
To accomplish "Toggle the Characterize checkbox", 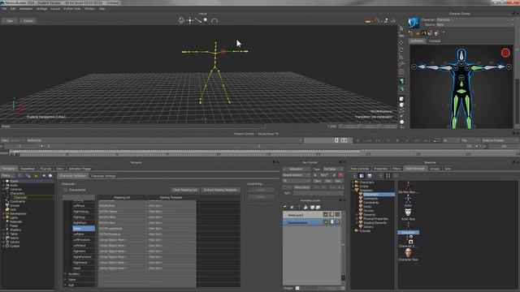I will pos(65,190).
